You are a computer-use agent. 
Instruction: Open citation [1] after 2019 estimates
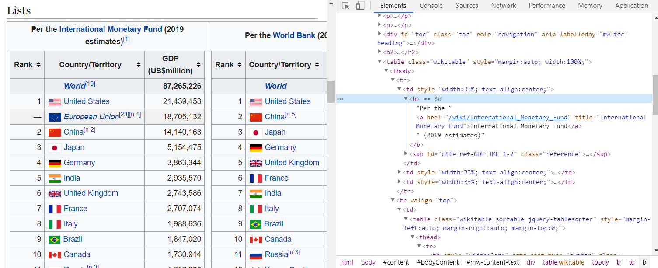[x=126, y=39]
